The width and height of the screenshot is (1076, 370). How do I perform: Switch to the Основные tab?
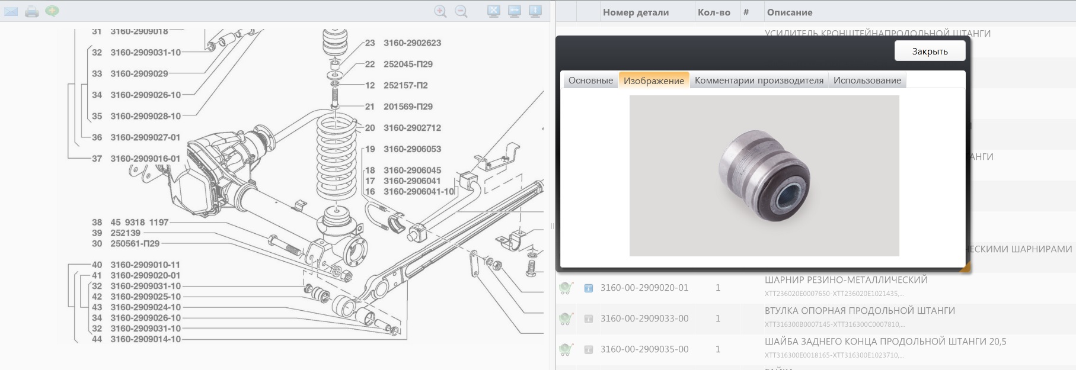pos(590,80)
